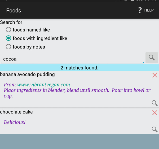Tap the 'Place ingredients in blender' note
The image size is (159, 149).
77,93
